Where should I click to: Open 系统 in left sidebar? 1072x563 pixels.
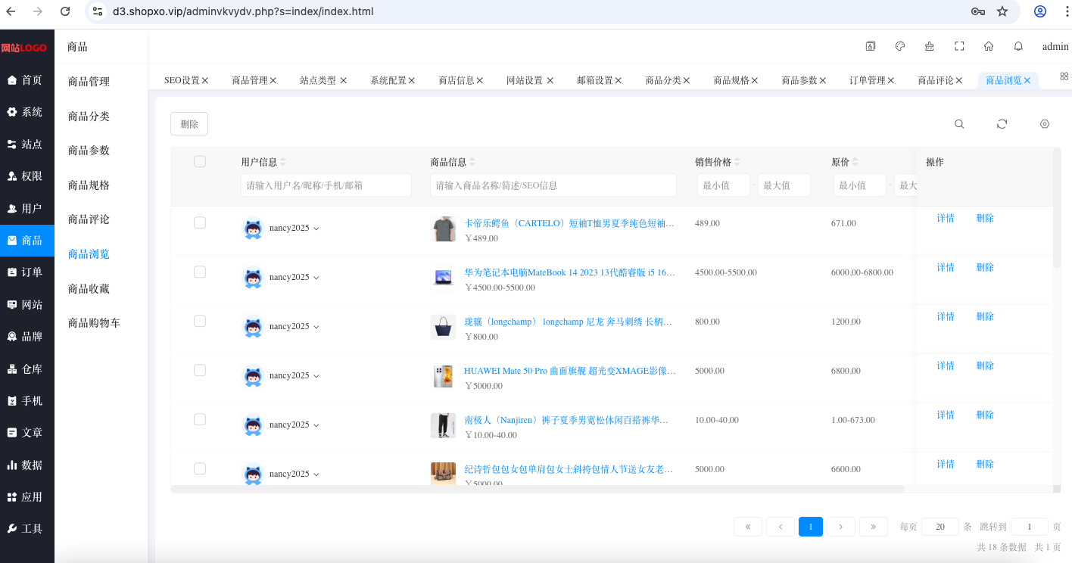tap(27, 112)
